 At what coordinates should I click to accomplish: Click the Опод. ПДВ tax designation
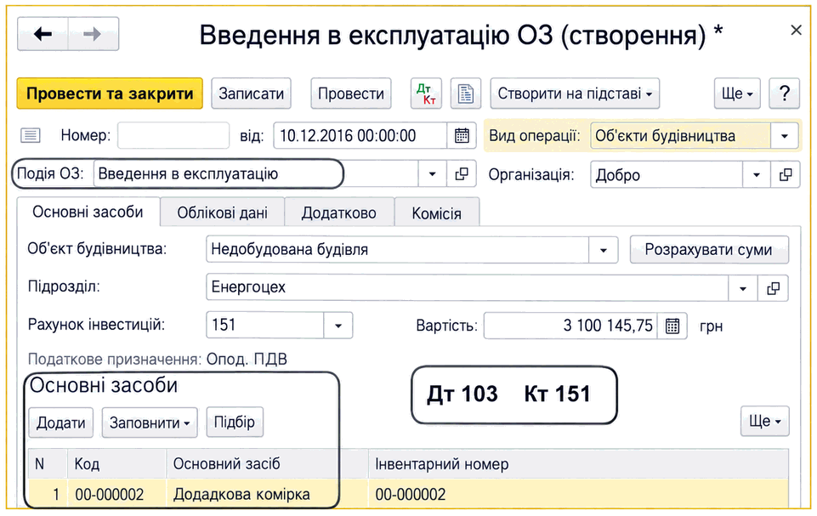[x=247, y=360]
